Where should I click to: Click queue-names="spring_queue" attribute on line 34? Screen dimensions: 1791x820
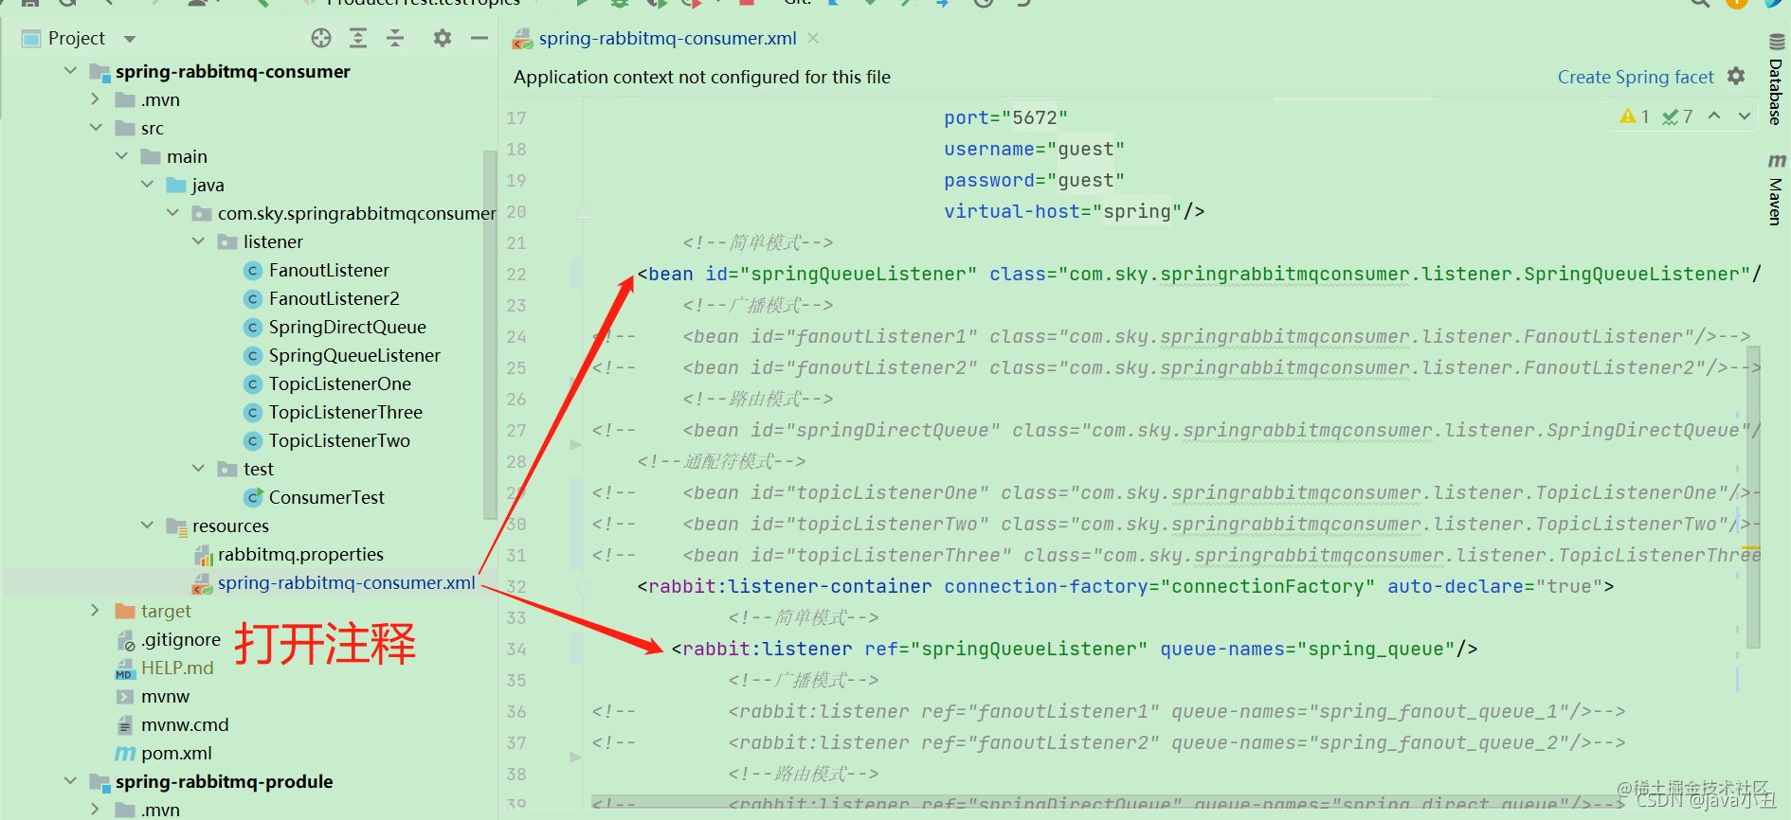(1308, 649)
